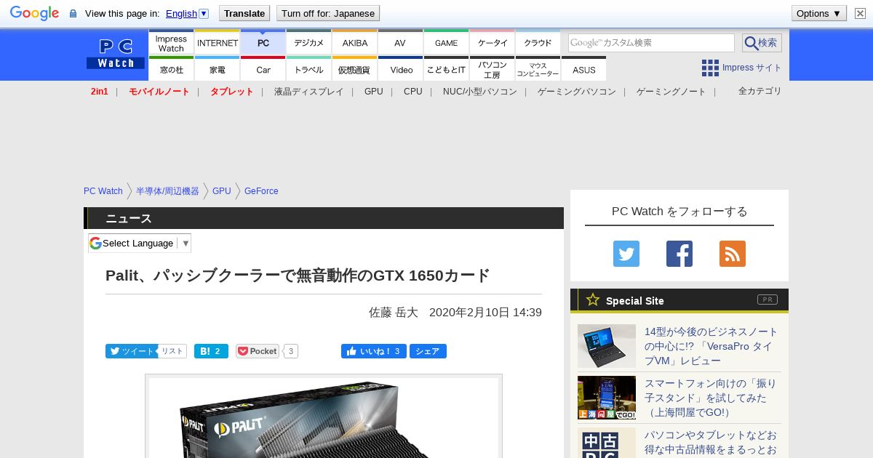Click the NUC/小型パソコン category link
The width and height of the screenshot is (873, 458).
click(480, 92)
